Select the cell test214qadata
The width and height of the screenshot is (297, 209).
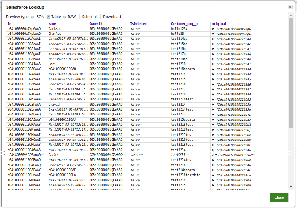[190, 170]
